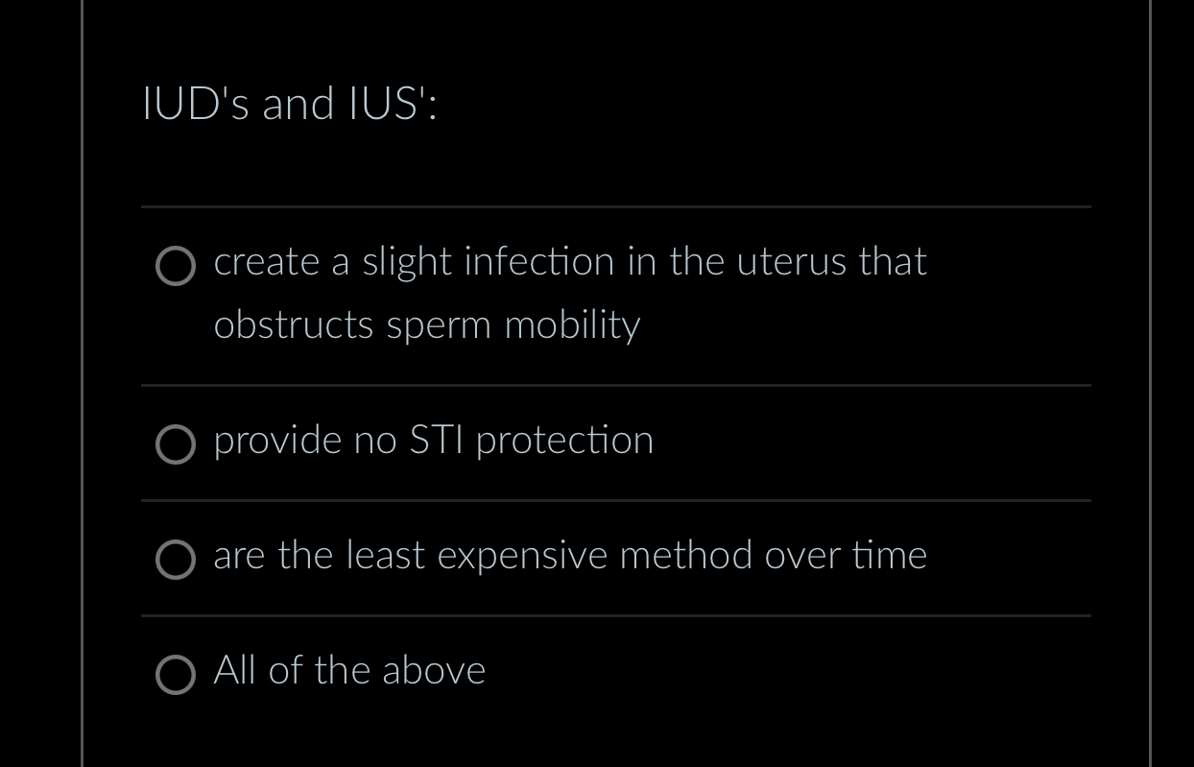Click the circle next to 'All of the above'

point(176,676)
